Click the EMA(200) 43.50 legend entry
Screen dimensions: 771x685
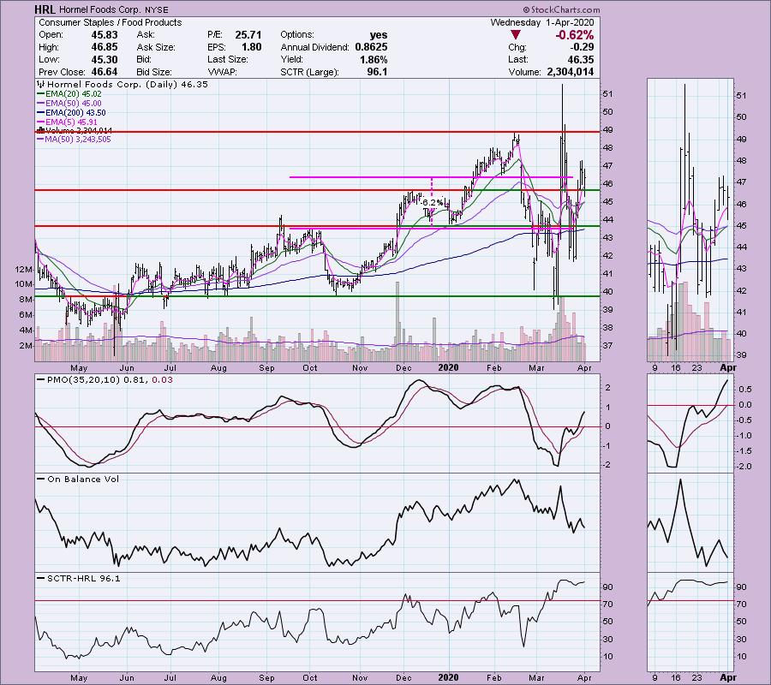click(71, 112)
